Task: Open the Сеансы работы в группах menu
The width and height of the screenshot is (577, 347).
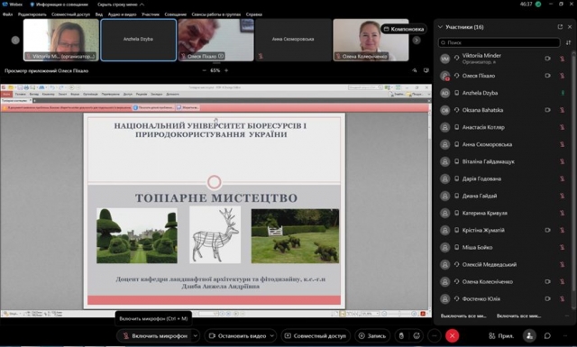Action: [216, 14]
